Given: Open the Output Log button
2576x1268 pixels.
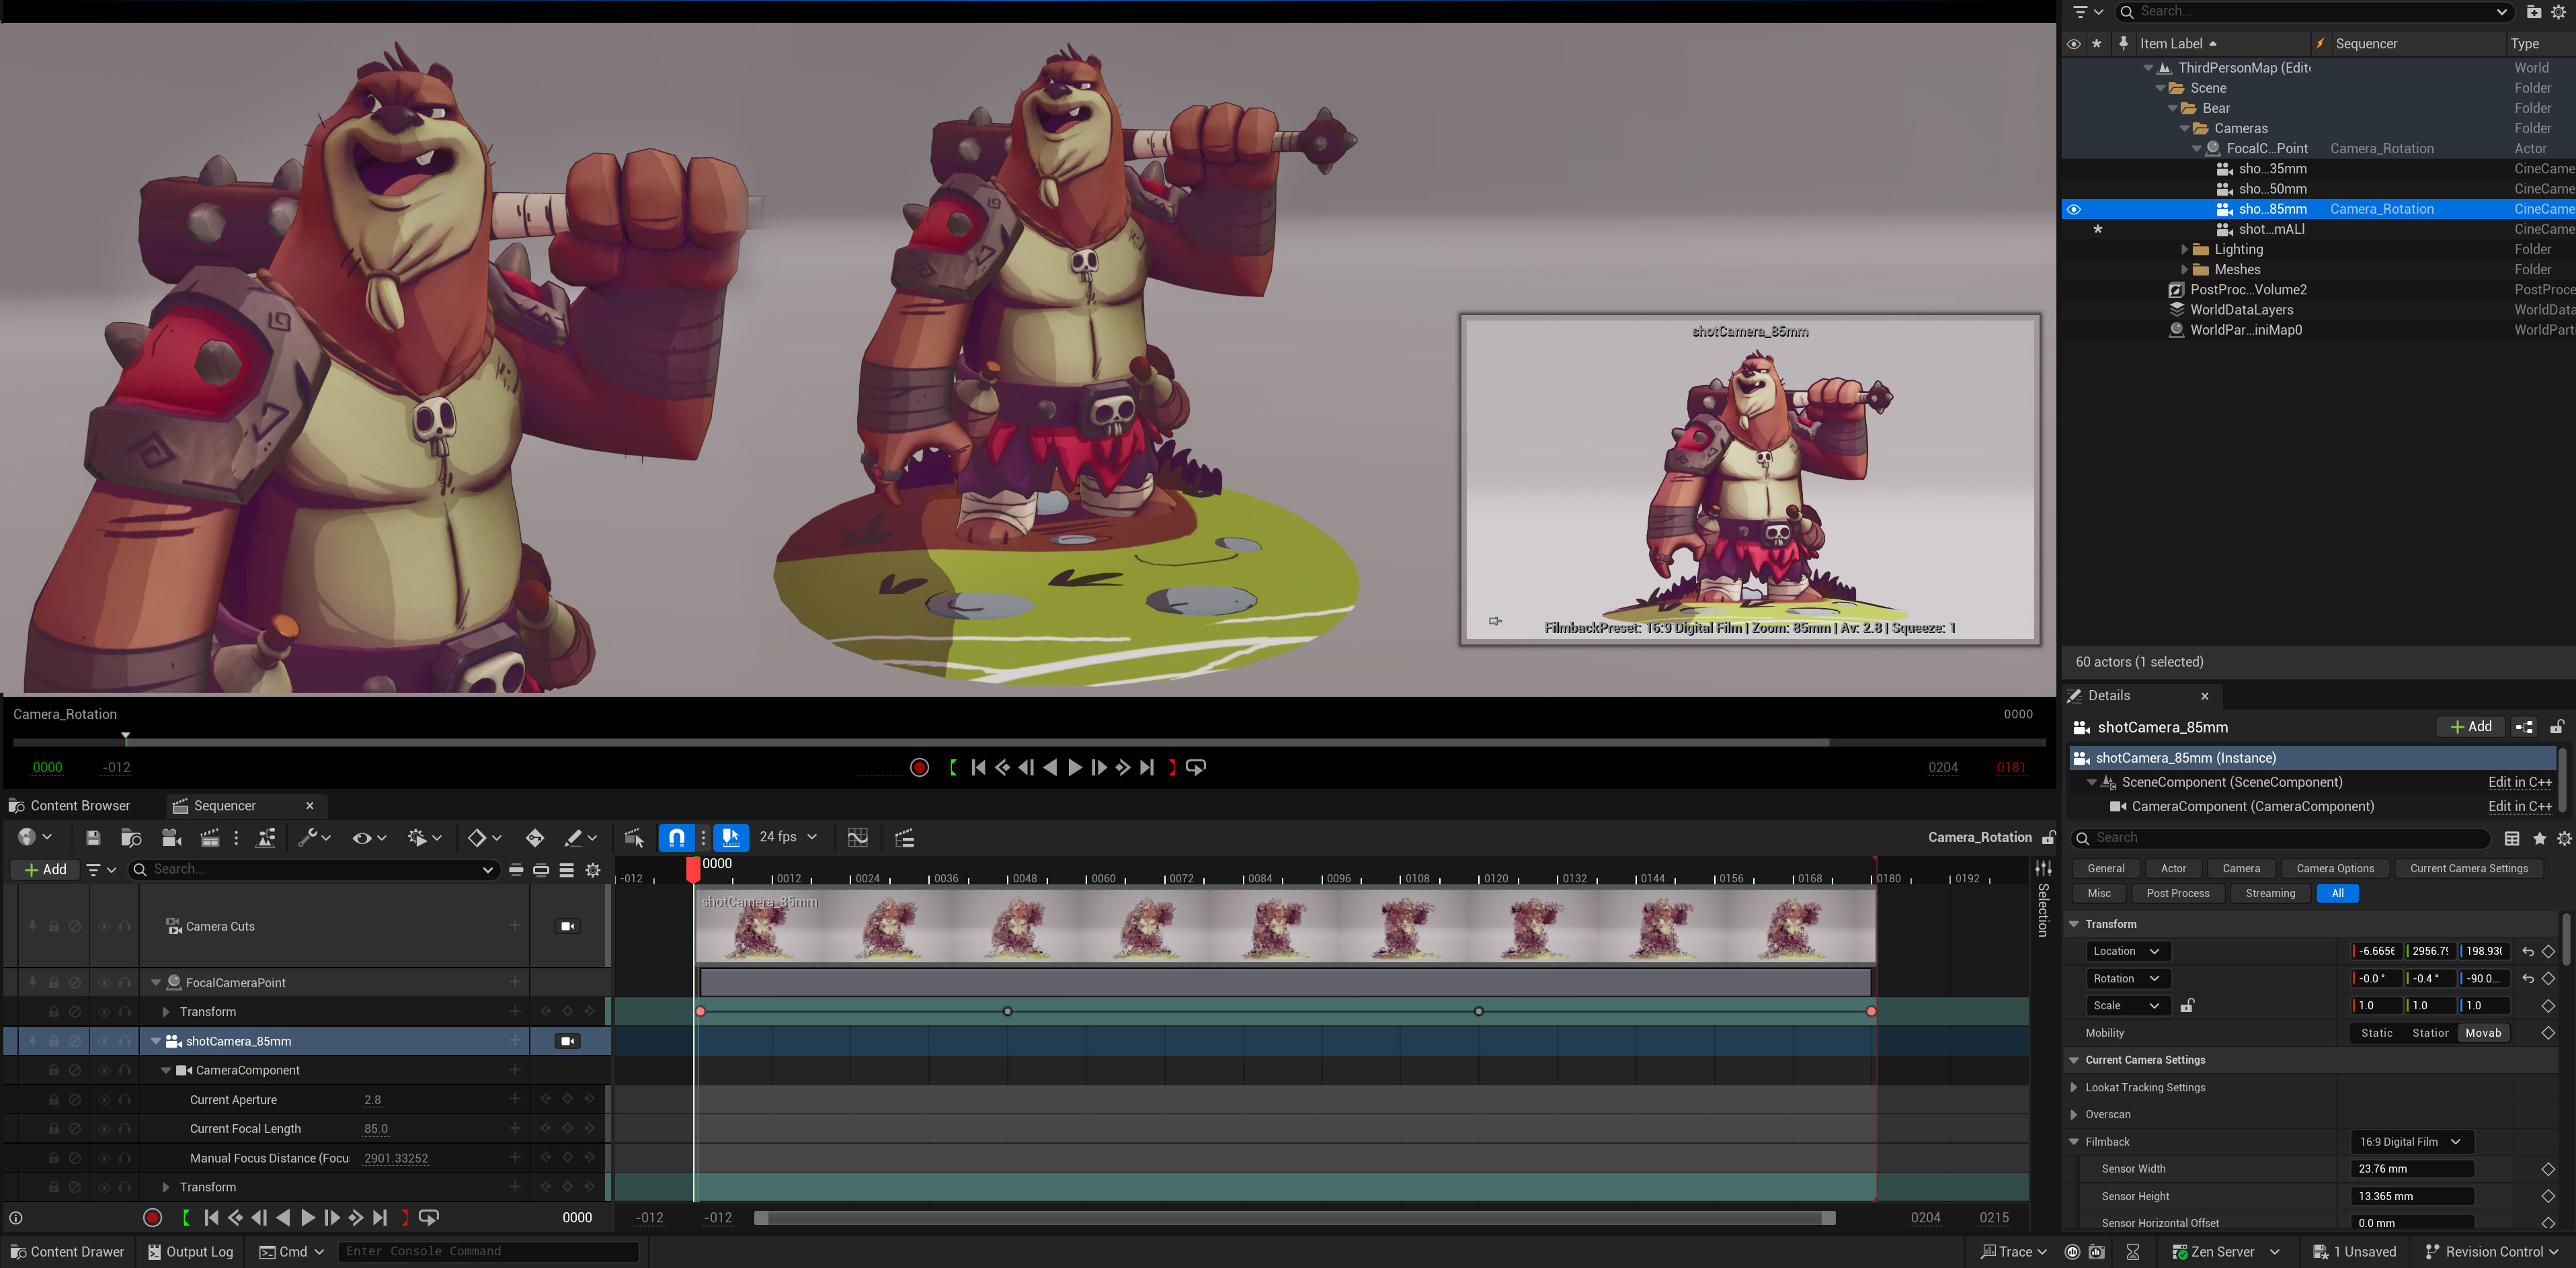Looking at the screenshot, I should click(x=190, y=1252).
